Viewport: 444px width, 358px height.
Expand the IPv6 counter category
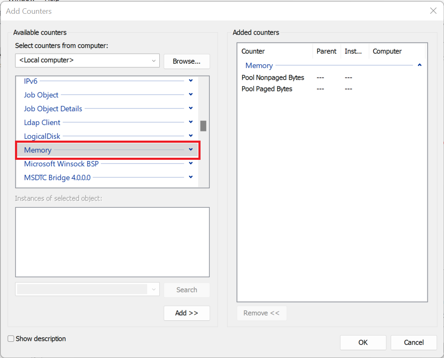coord(191,81)
